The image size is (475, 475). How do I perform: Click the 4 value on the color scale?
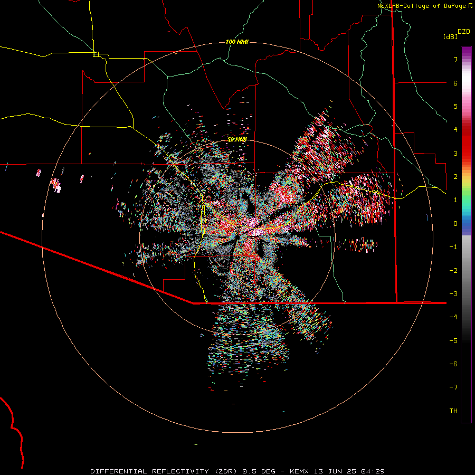[x=455, y=130]
